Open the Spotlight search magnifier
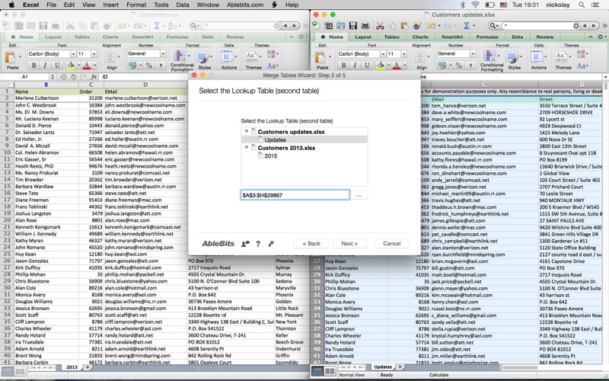The height and width of the screenshot is (381, 609). (x=582, y=5)
